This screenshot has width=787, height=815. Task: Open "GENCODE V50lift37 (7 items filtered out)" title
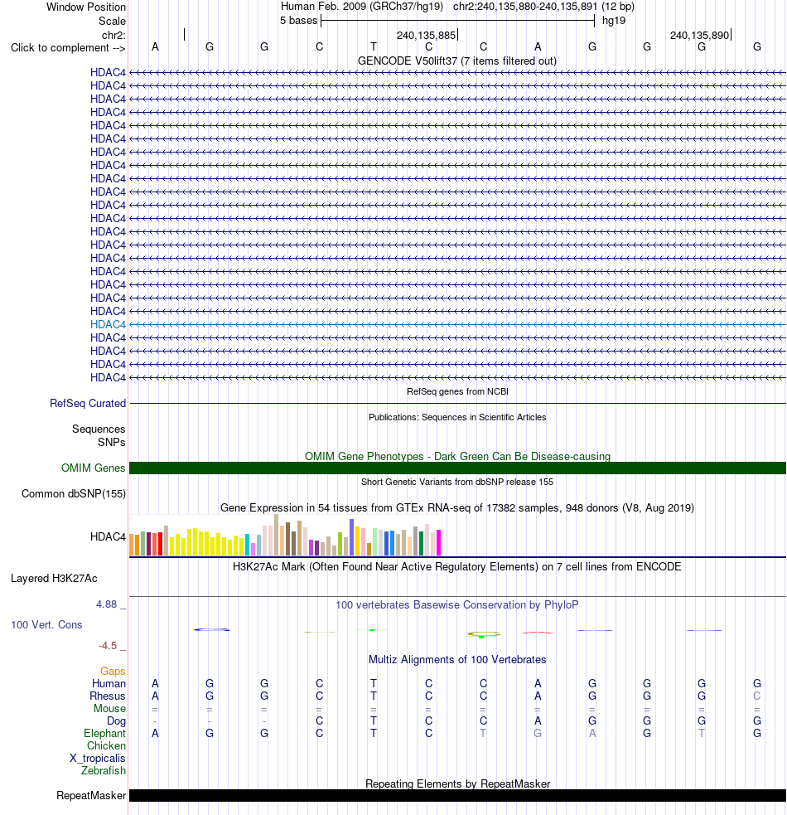point(457,61)
